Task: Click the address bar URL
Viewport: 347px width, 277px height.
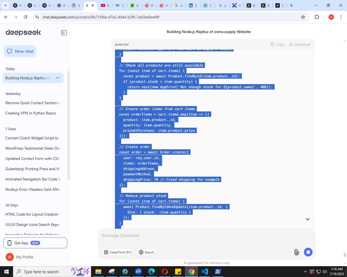Action: coord(101,17)
